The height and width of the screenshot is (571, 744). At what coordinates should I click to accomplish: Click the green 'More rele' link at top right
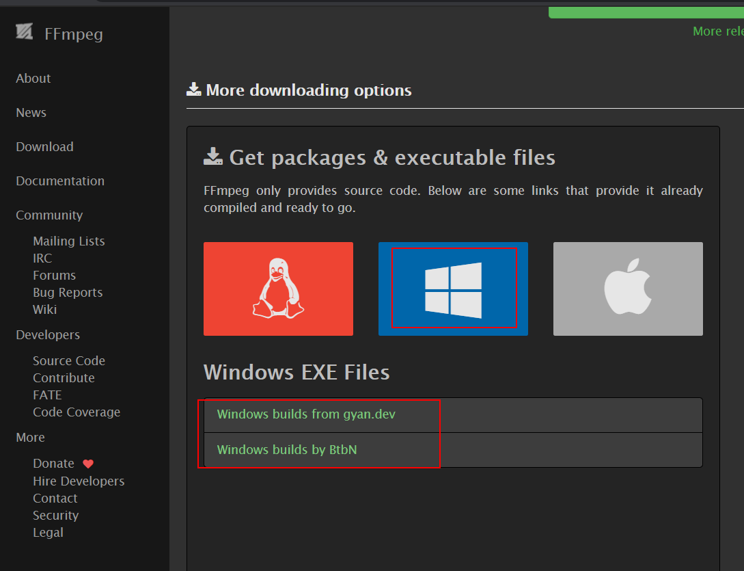[x=718, y=31]
